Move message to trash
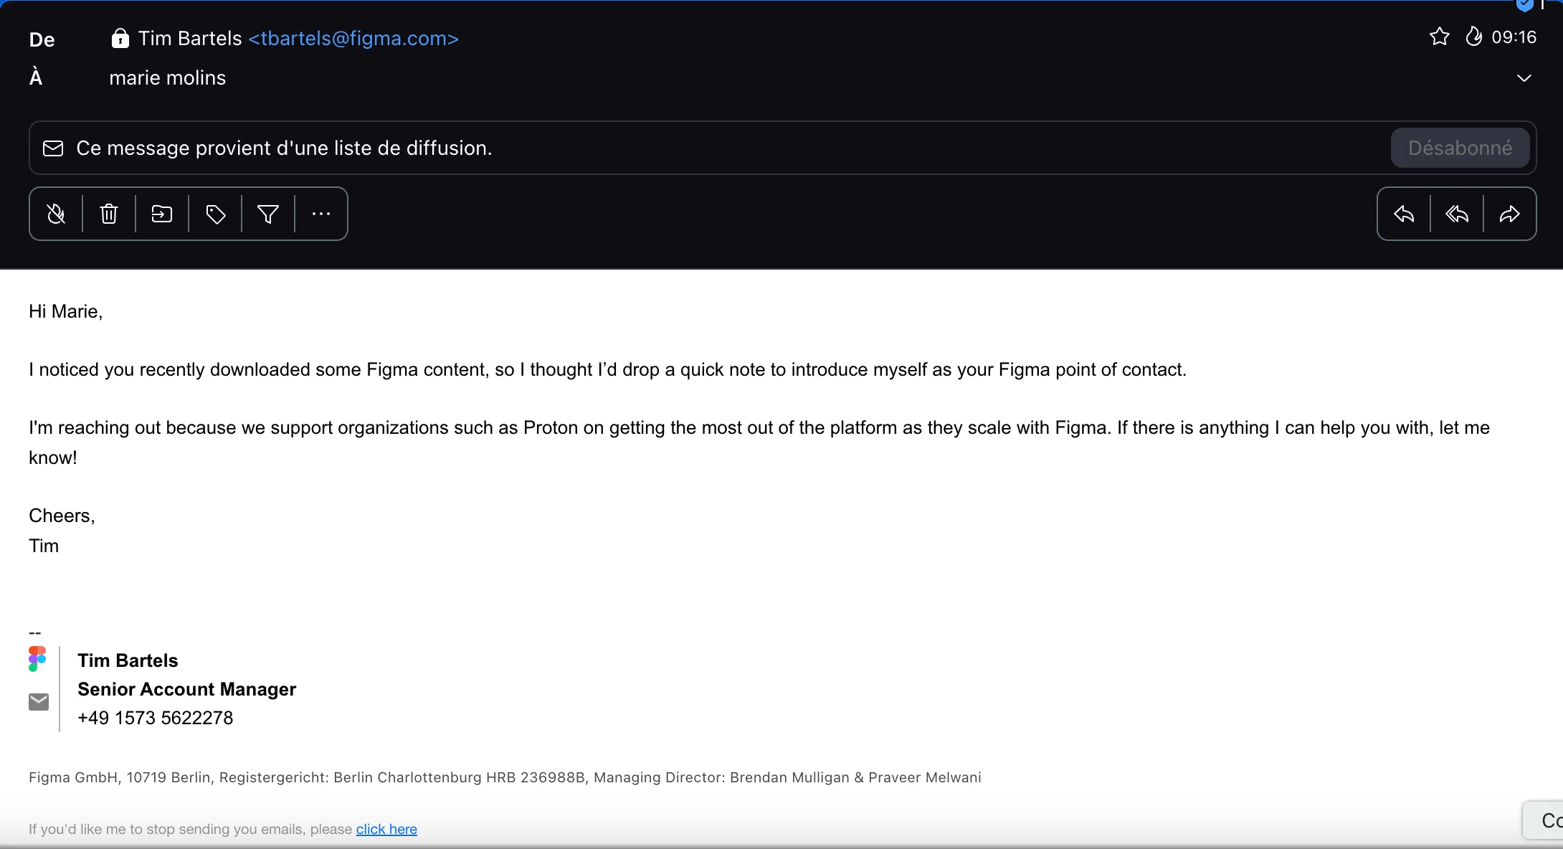Screen dimensions: 1563x849 tap(109, 214)
